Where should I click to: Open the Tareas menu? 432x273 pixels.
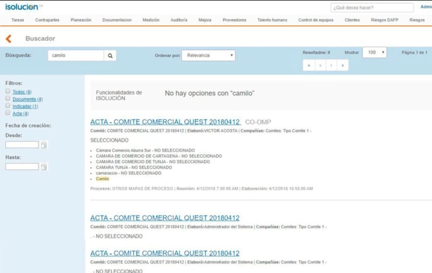pos(18,20)
